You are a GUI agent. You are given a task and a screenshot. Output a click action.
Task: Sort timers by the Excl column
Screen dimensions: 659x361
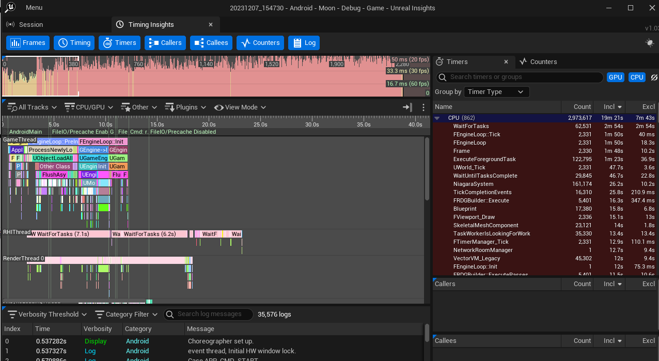(640, 107)
